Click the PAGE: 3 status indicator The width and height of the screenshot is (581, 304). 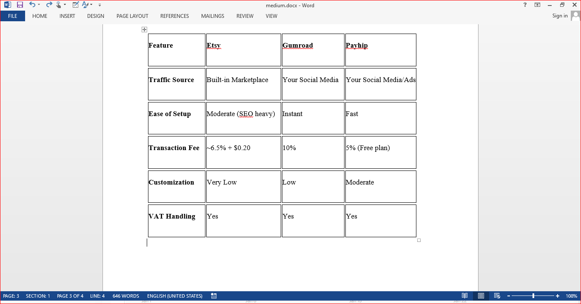pyautogui.click(x=11, y=296)
